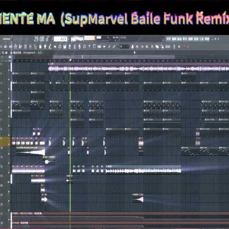Click Arrangement in playlist breadcrumb
Viewport: 229px width, 229px height.
[29, 53]
